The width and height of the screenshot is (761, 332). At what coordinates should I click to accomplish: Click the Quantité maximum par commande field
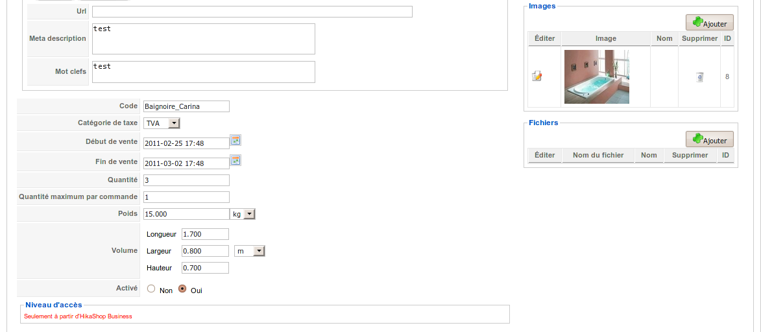pyautogui.click(x=186, y=197)
